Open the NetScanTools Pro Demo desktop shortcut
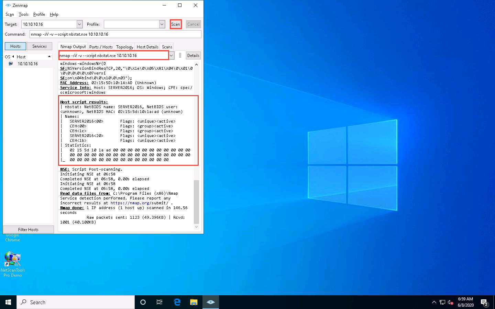 click(x=13, y=264)
